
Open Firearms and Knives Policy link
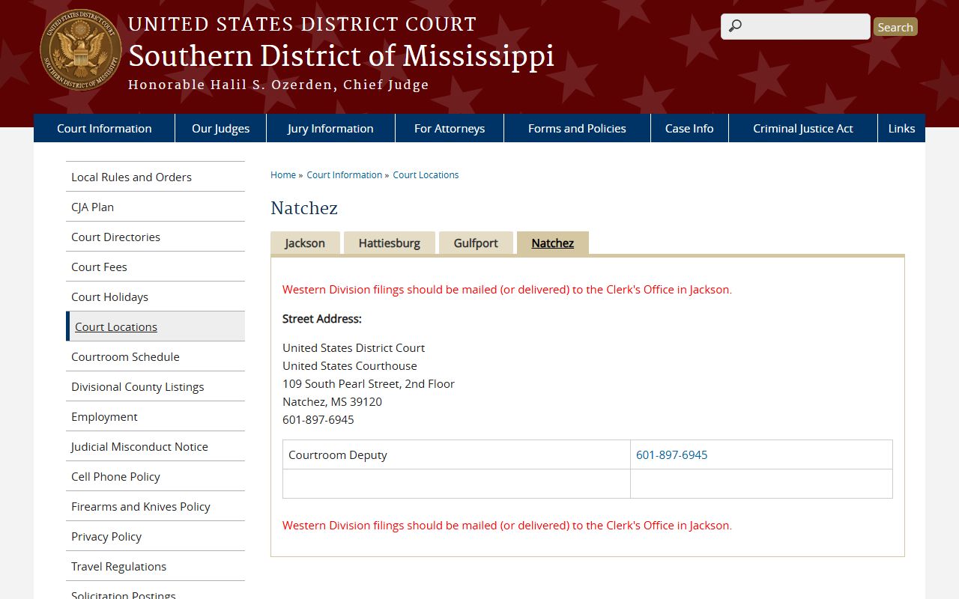point(155,506)
